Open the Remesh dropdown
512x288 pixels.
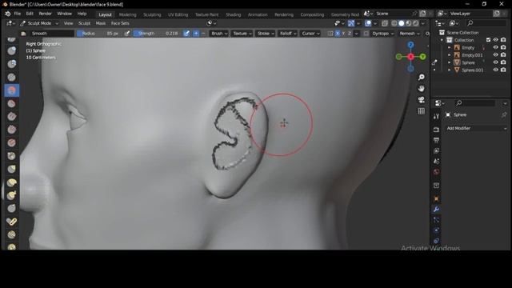(410, 34)
